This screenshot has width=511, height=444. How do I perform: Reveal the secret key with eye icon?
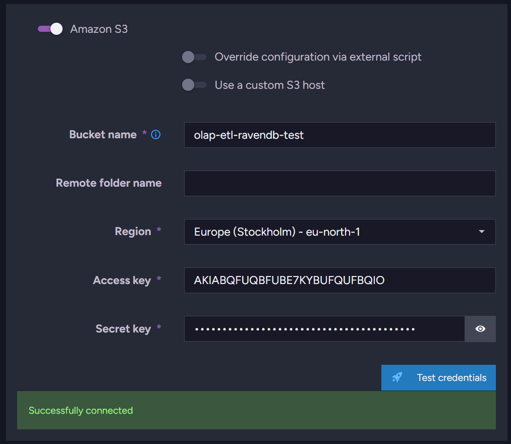tap(480, 328)
